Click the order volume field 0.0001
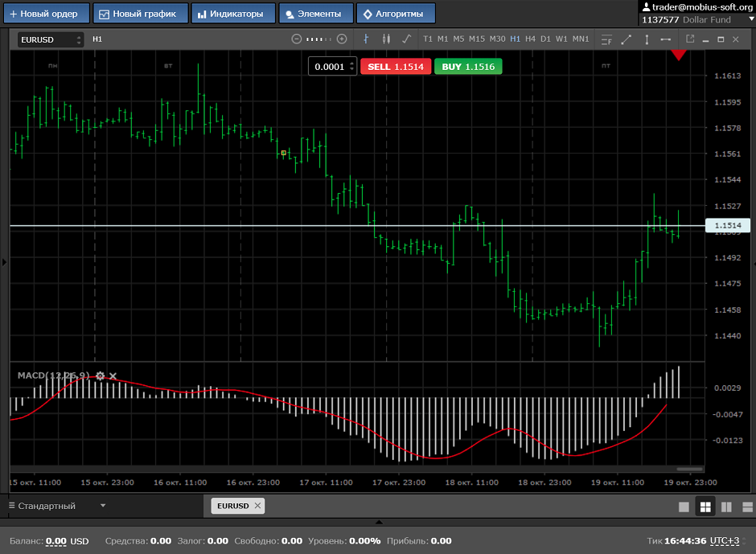The width and height of the screenshot is (756, 554). point(329,67)
